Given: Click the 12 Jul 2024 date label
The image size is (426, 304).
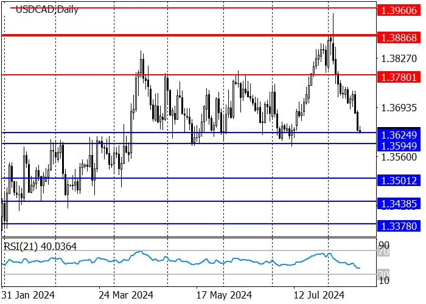Looking at the screenshot, I should pos(318,295).
